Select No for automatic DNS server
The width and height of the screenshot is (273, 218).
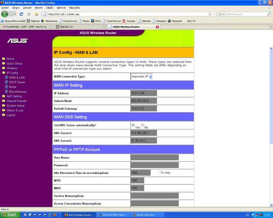click(142, 125)
